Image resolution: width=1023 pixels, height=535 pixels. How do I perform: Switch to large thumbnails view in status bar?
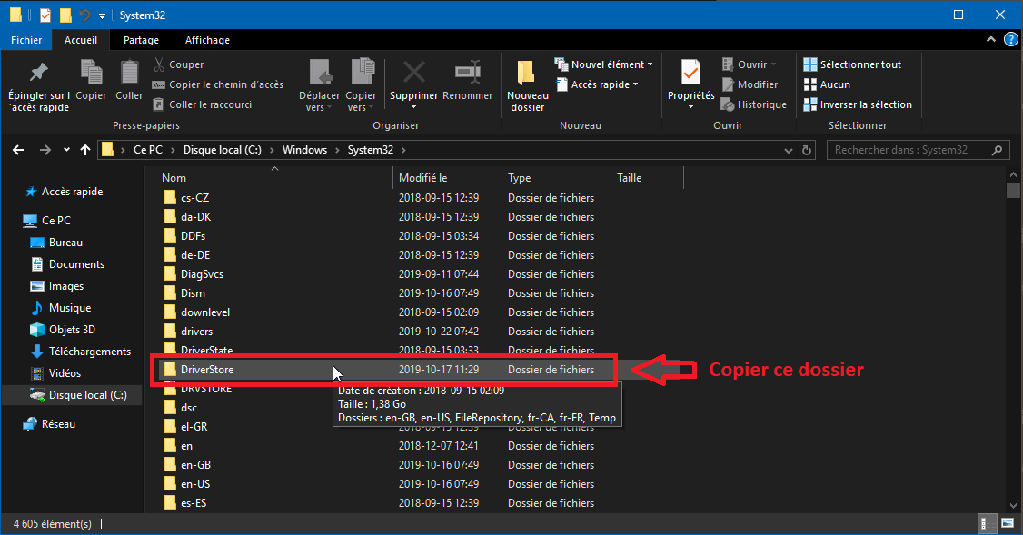click(x=1006, y=524)
